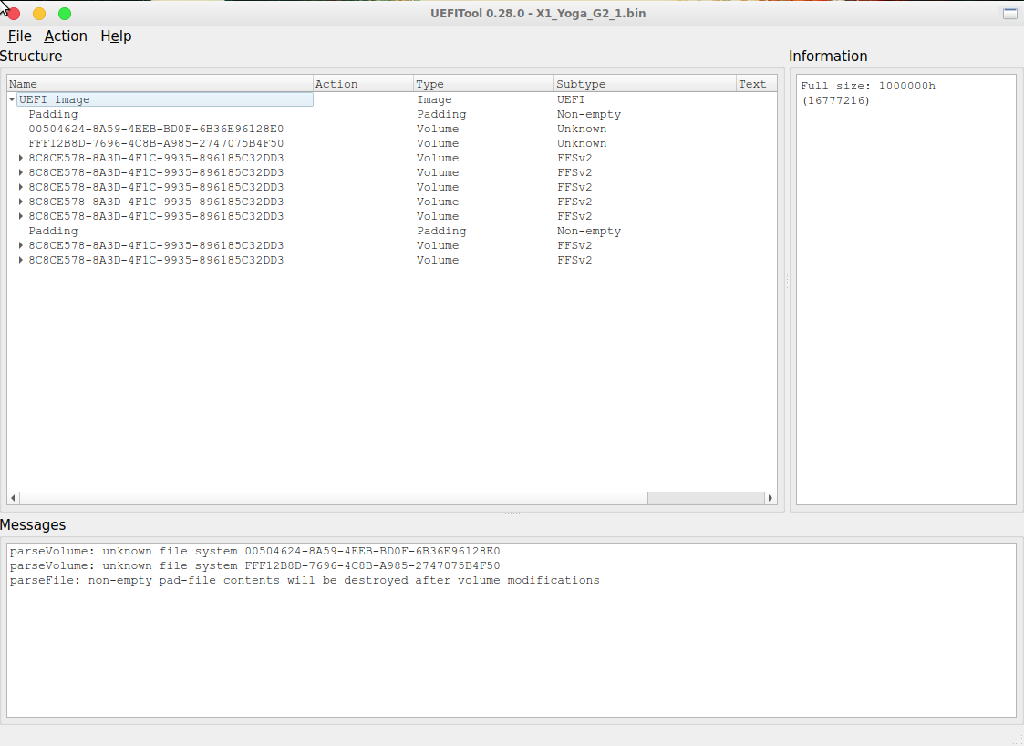Click the Type column header
The height and width of the screenshot is (746, 1024).
click(483, 84)
